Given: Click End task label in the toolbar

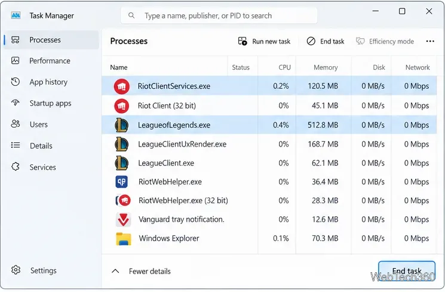Looking at the screenshot, I should point(332,41).
